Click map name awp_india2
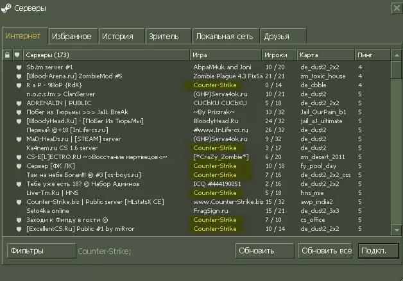The image size is (403, 281). point(316,202)
